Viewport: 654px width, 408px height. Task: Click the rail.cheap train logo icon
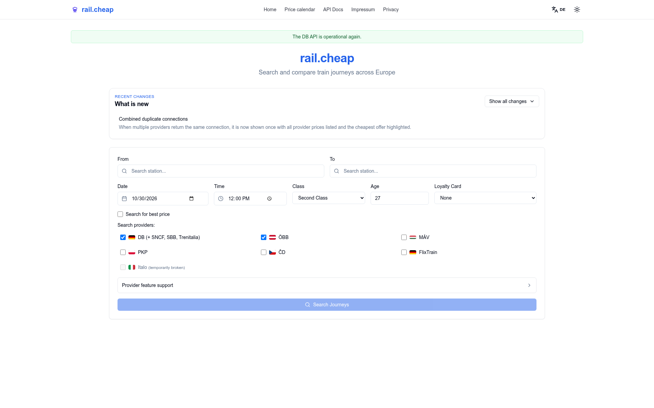point(75,10)
